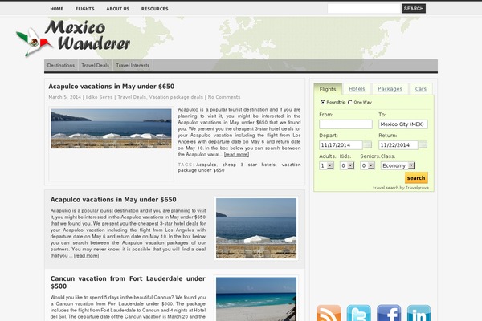Click the orange search button in flight widget

[x=416, y=177]
